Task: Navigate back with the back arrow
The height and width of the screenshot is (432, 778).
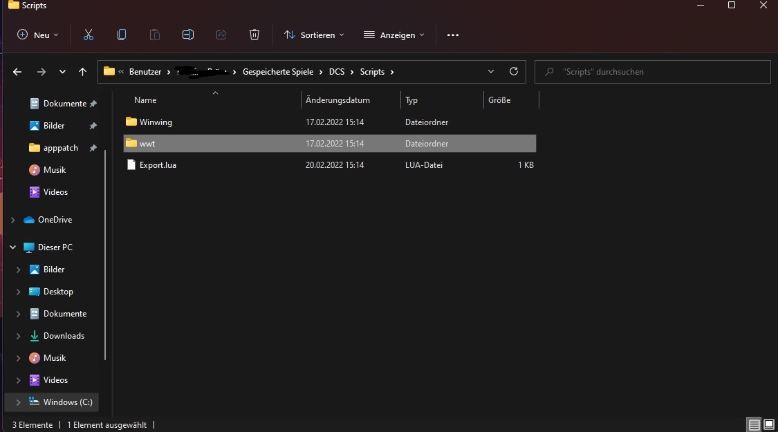Action: (17, 72)
